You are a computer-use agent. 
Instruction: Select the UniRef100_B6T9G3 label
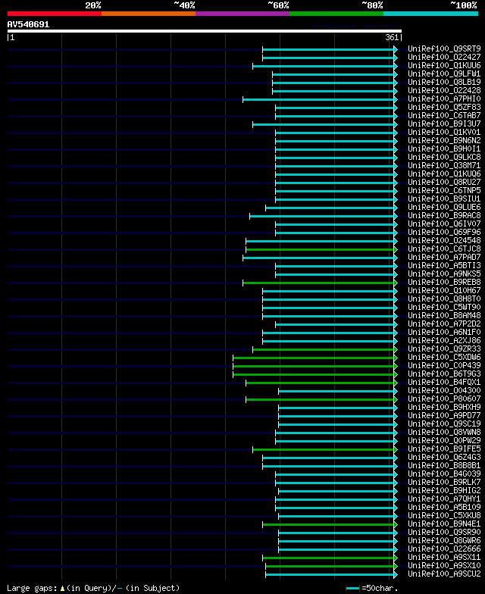click(x=444, y=374)
